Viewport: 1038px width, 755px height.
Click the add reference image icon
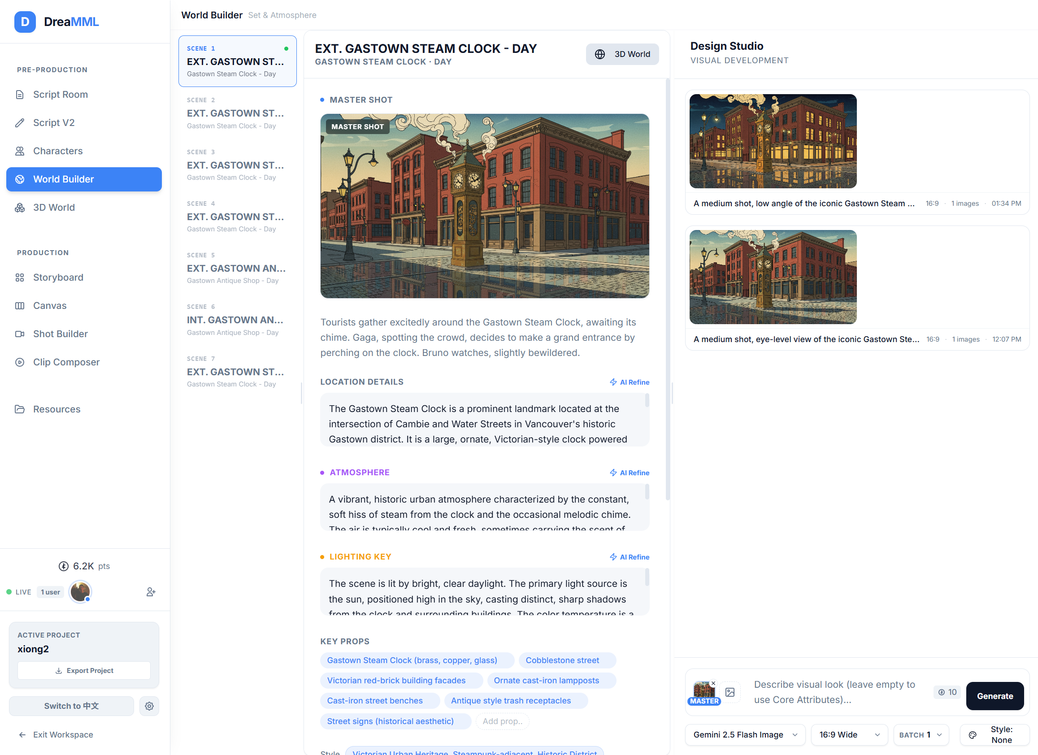[730, 692]
